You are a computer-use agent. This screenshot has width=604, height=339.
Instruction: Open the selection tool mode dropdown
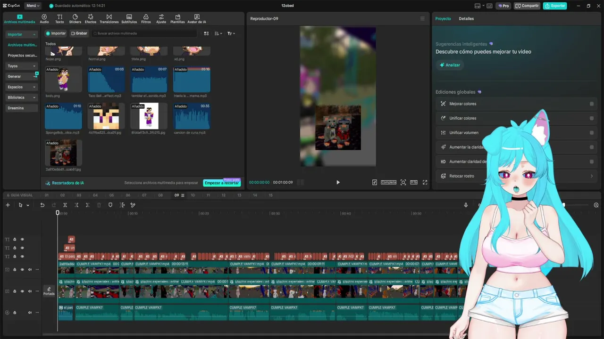pyautogui.click(x=28, y=205)
